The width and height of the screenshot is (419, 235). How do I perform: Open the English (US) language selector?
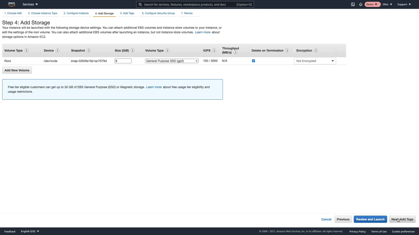(x=30, y=231)
